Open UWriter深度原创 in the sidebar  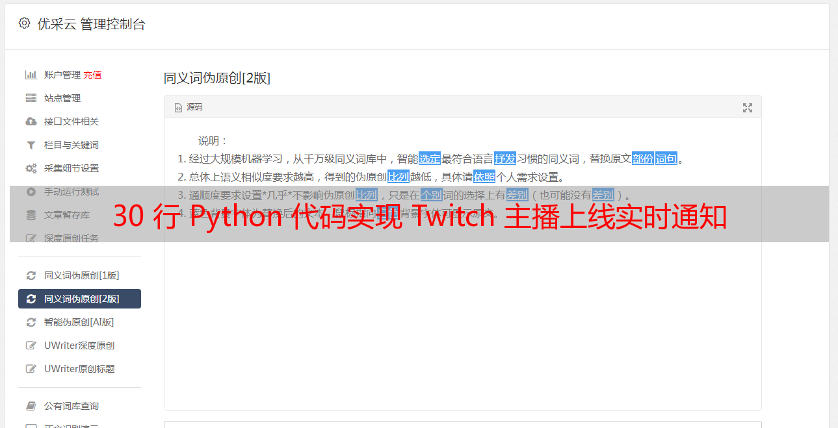tap(79, 346)
